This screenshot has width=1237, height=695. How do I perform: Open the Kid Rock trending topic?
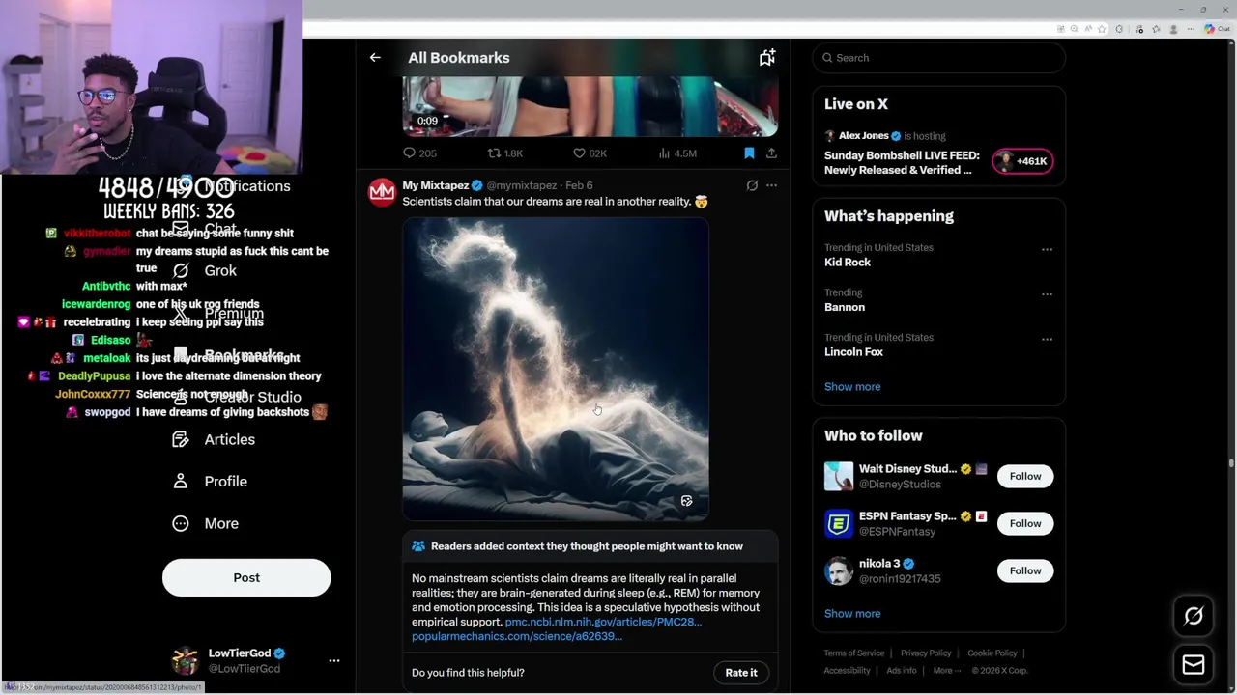click(x=847, y=263)
